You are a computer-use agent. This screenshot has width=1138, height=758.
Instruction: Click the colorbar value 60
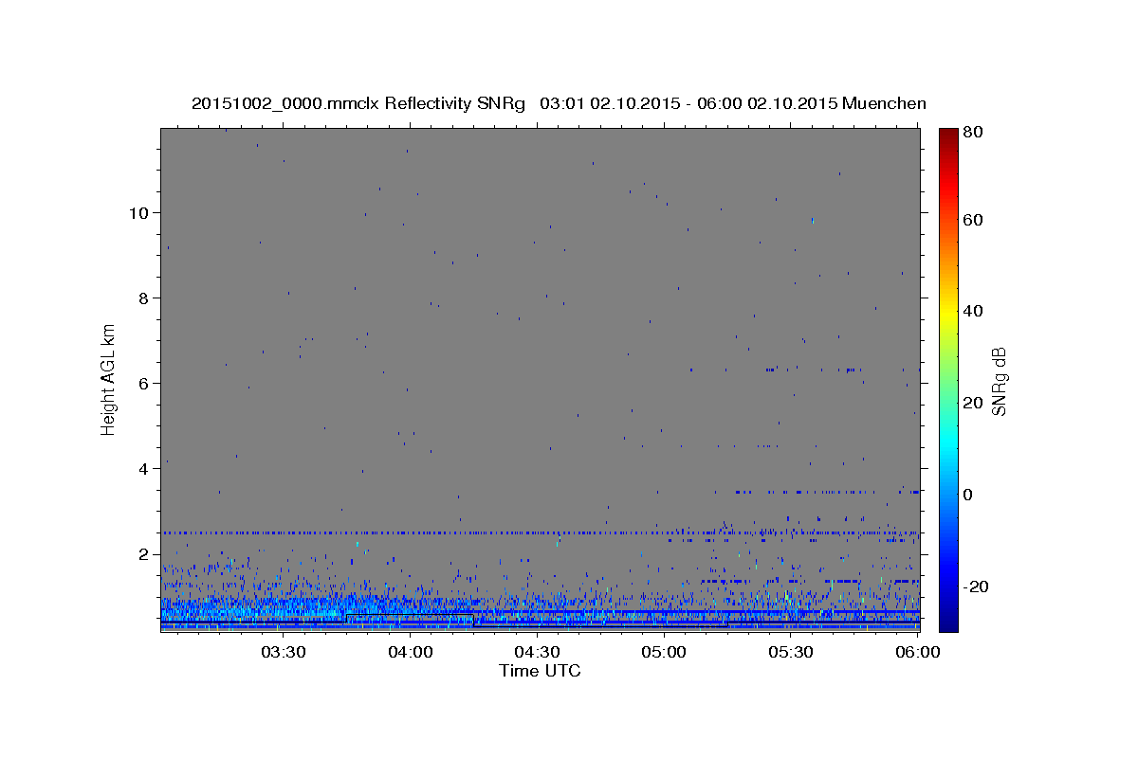click(x=972, y=220)
